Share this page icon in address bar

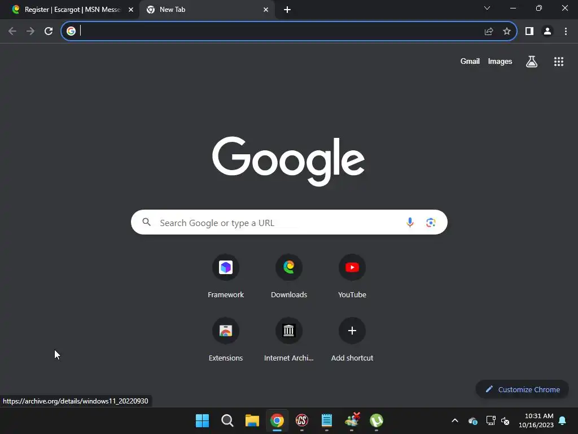(x=489, y=32)
